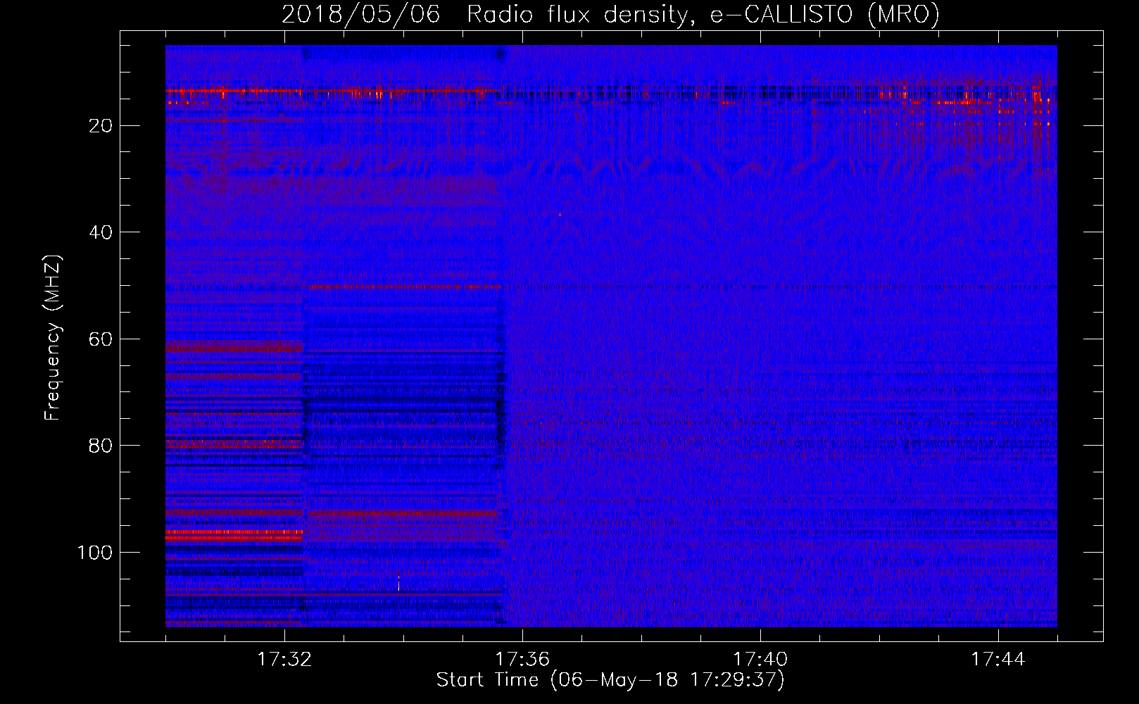Image resolution: width=1139 pixels, height=704 pixels.
Task: Click the 60 MHz frequency tick label
Action: click(x=101, y=339)
